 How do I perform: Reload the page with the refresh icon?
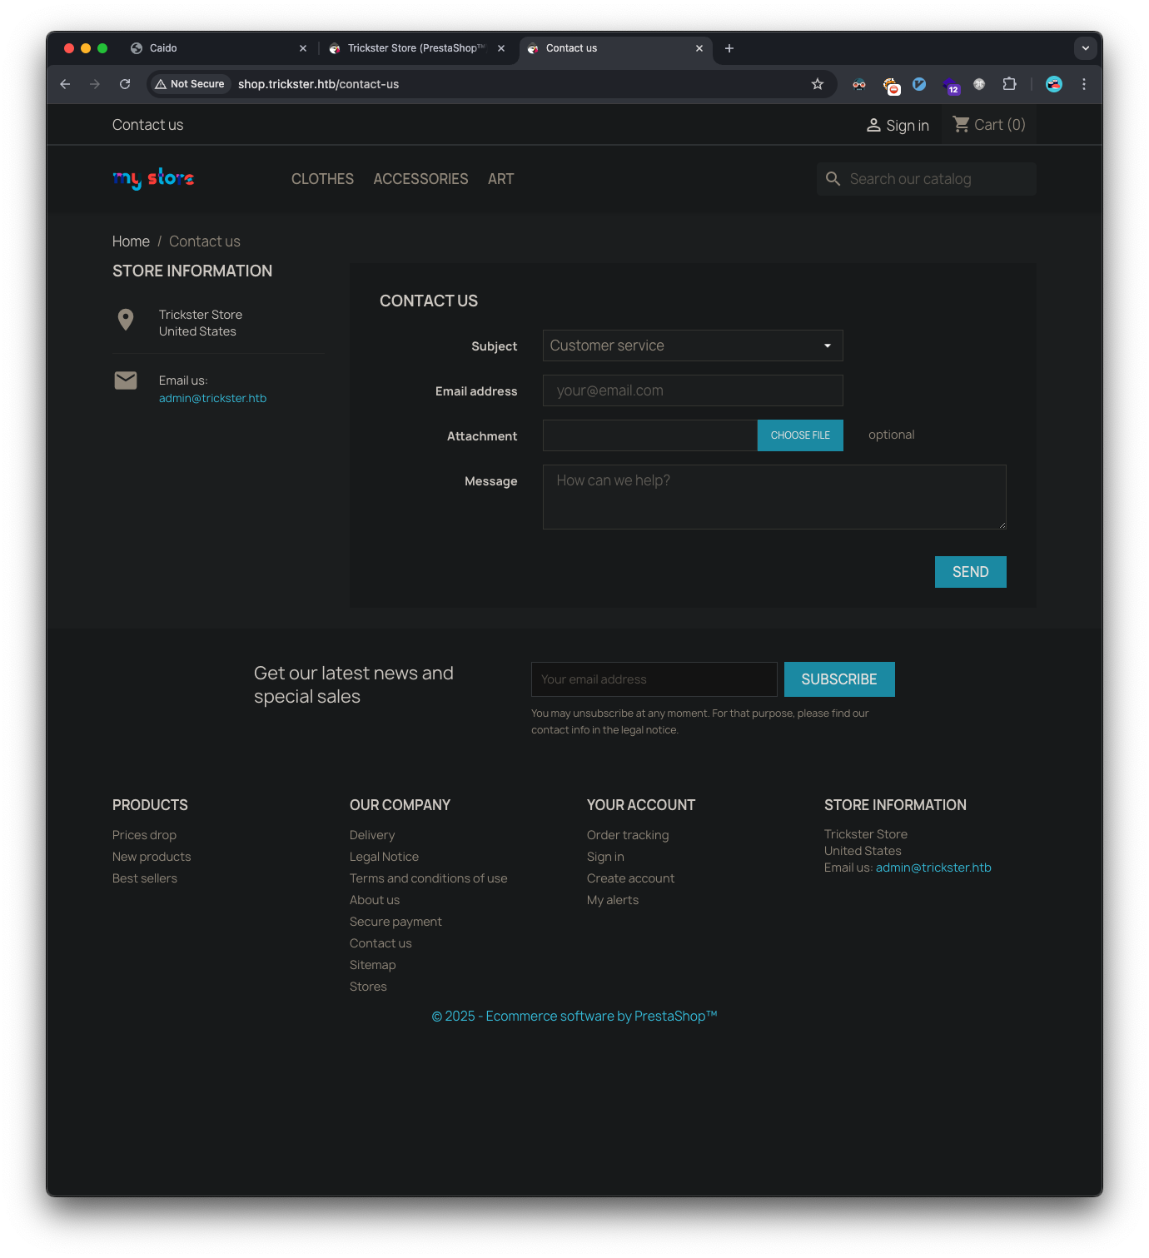pyautogui.click(x=125, y=84)
